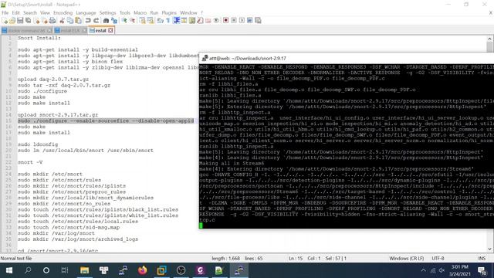Click PuTTY terminal title bar icon

pyautogui.click(x=205, y=59)
